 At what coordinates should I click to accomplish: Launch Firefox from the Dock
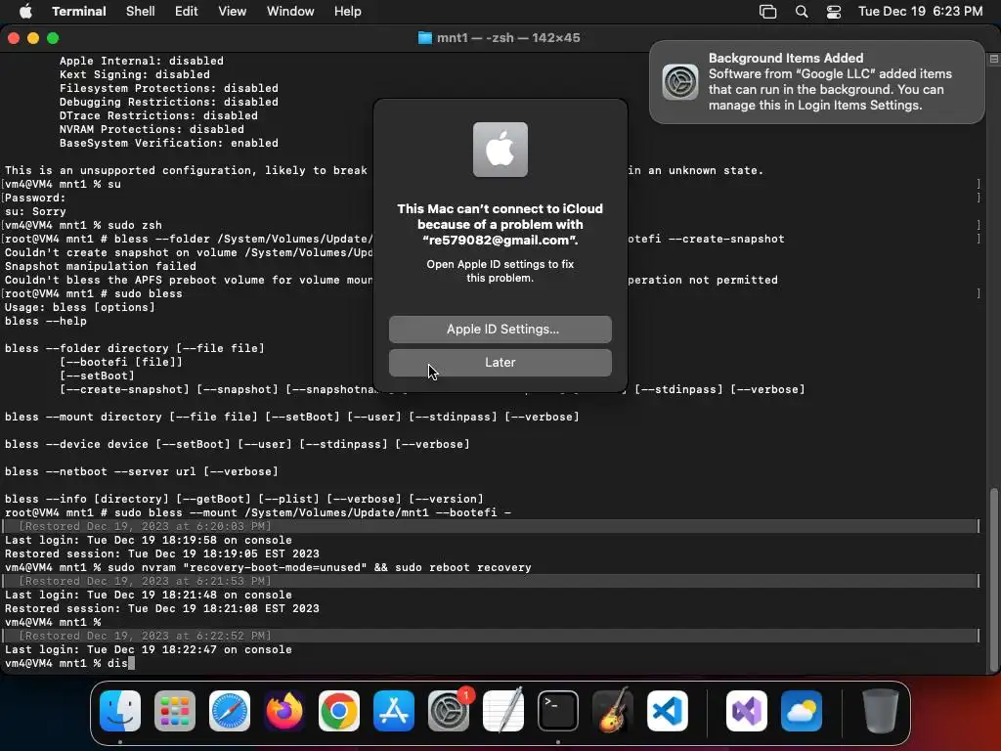pos(284,711)
